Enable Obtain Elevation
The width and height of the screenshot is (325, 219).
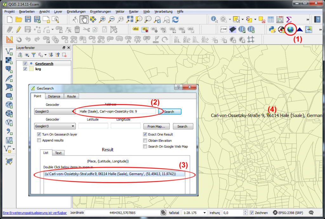click(x=145, y=140)
